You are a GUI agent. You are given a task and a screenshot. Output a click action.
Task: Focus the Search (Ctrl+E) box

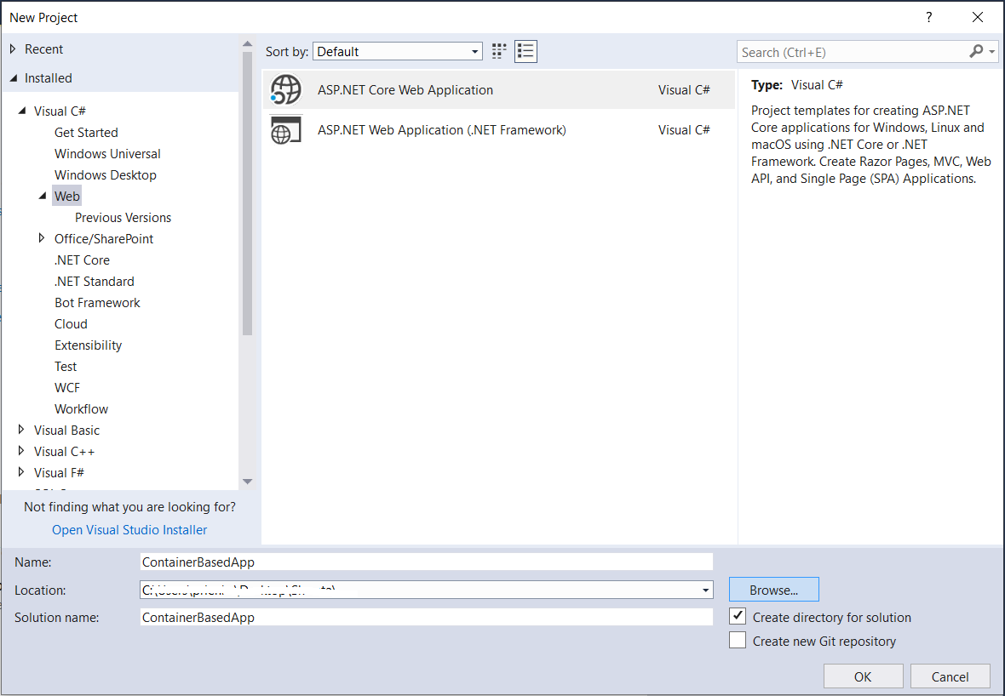853,52
